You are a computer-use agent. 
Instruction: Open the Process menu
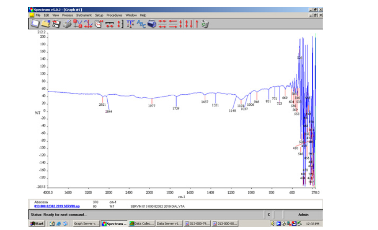point(68,15)
